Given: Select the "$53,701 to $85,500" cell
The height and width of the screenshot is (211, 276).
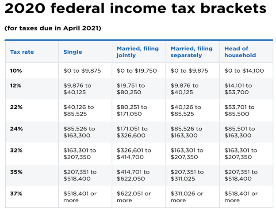Looking at the screenshot, I should click(x=240, y=111).
